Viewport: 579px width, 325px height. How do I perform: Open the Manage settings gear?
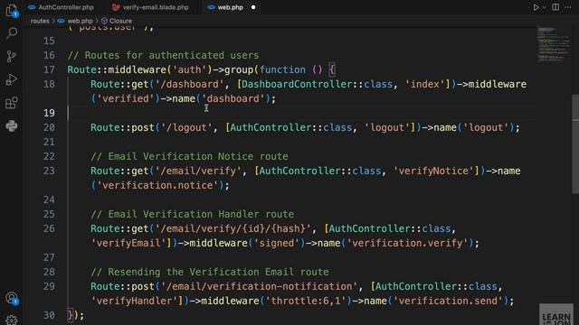[x=12, y=320]
